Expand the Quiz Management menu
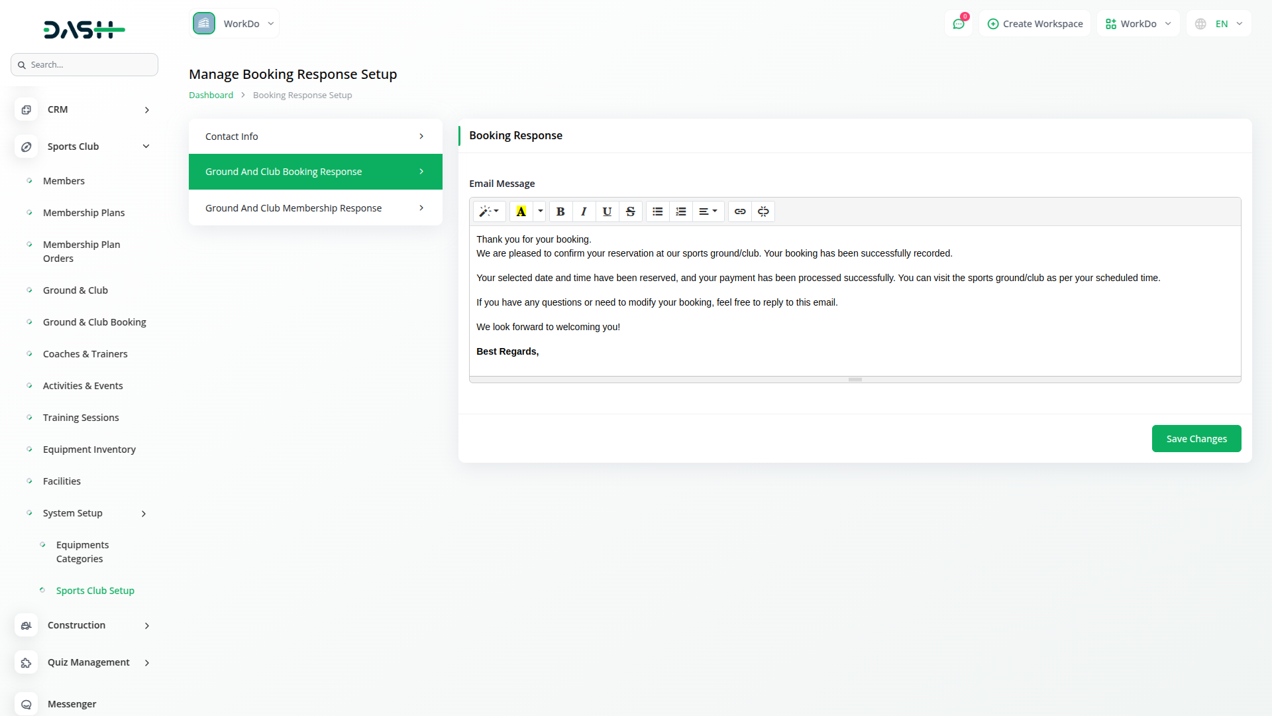 pyautogui.click(x=84, y=662)
